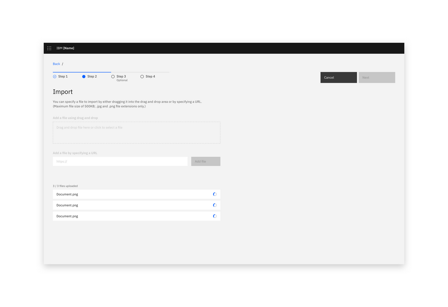The height and width of the screenshot is (307, 448).
Task: Click the spinner beside the second Document.png
Action: point(215,205)
